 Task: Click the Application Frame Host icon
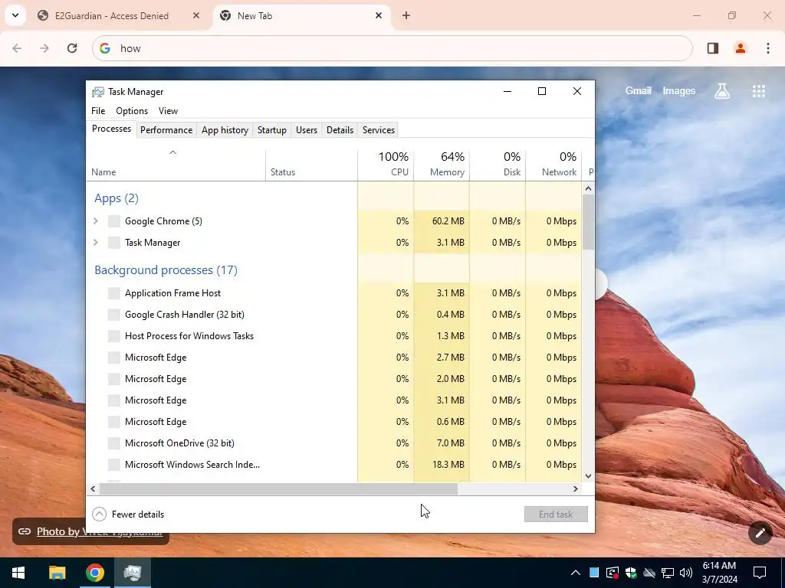tap(114, 293)
